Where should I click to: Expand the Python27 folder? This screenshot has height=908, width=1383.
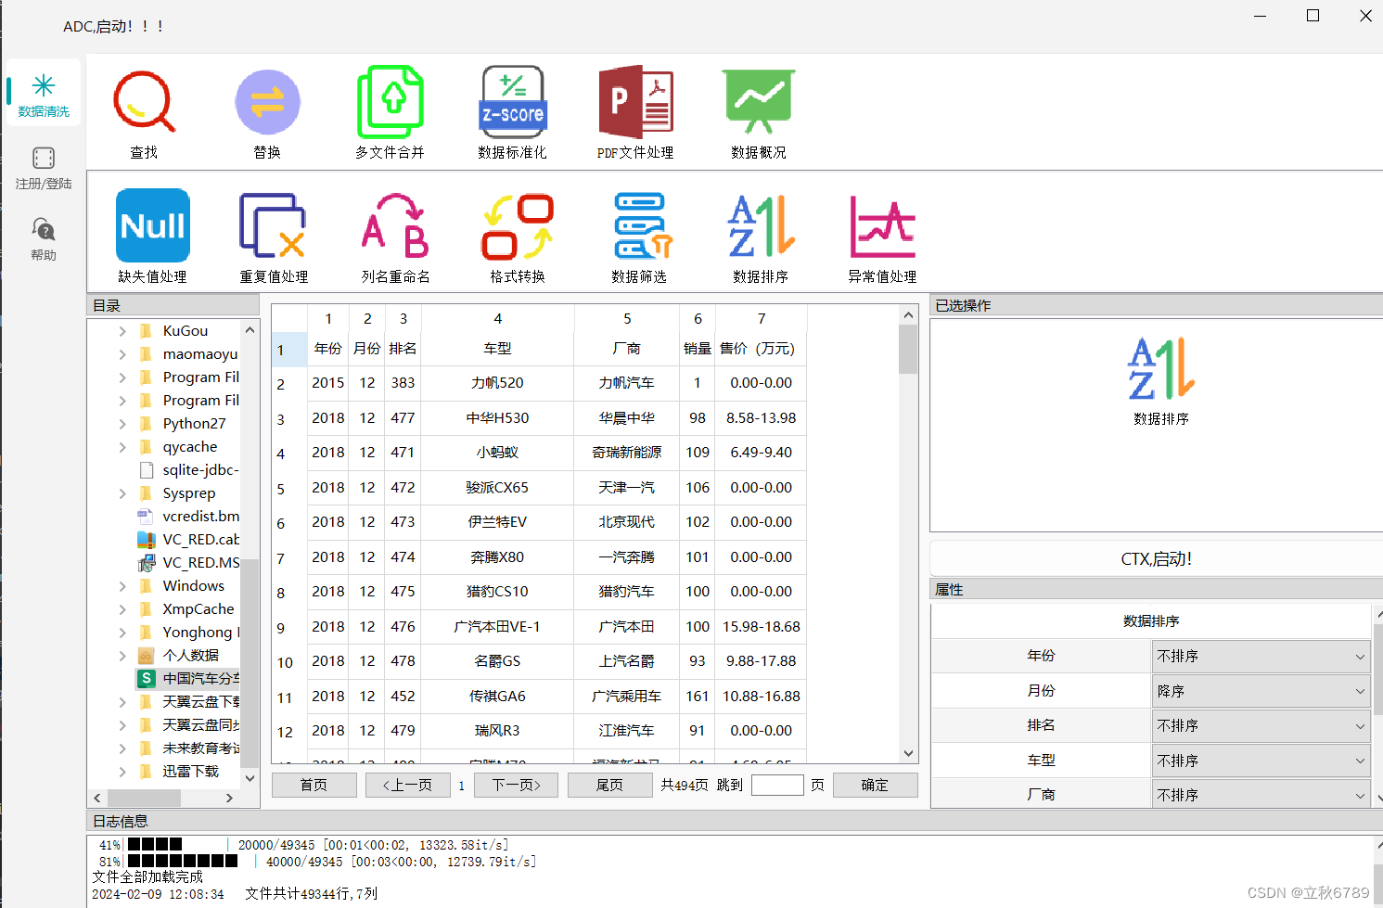pyautogui.click(x=122, y=423)
